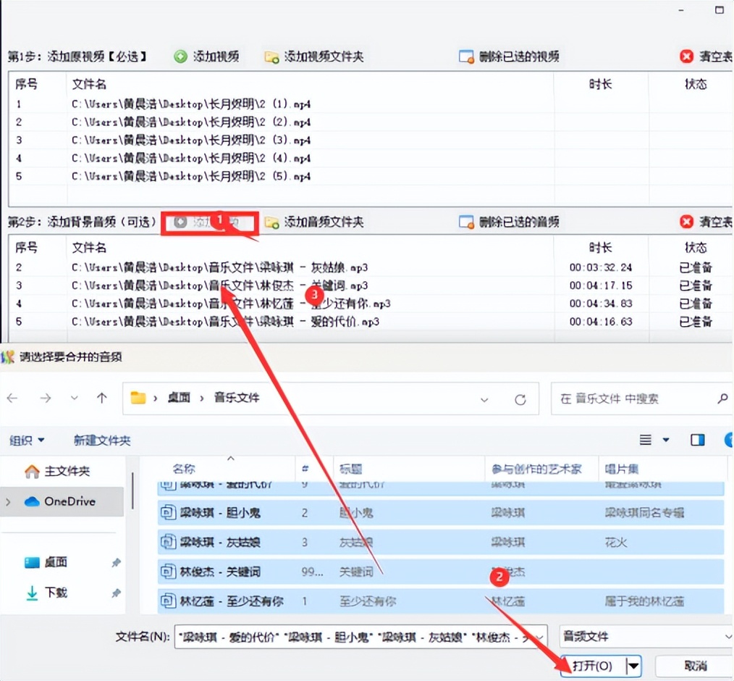Sort by 参与创作的艺术家 column header
The image size is (734, 681).
point(536,469)
